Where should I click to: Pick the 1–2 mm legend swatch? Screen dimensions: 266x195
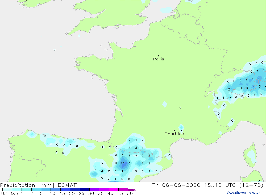pyautogui.click(x=27, y=190)
